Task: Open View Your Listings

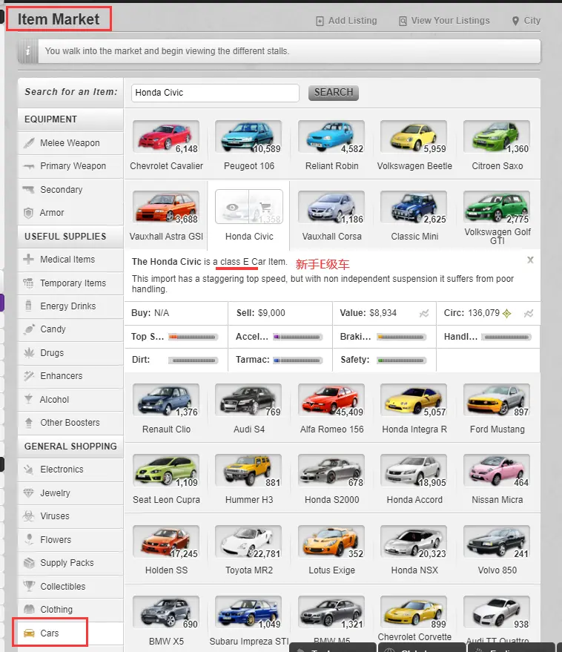Action: [x=444, y=21]
